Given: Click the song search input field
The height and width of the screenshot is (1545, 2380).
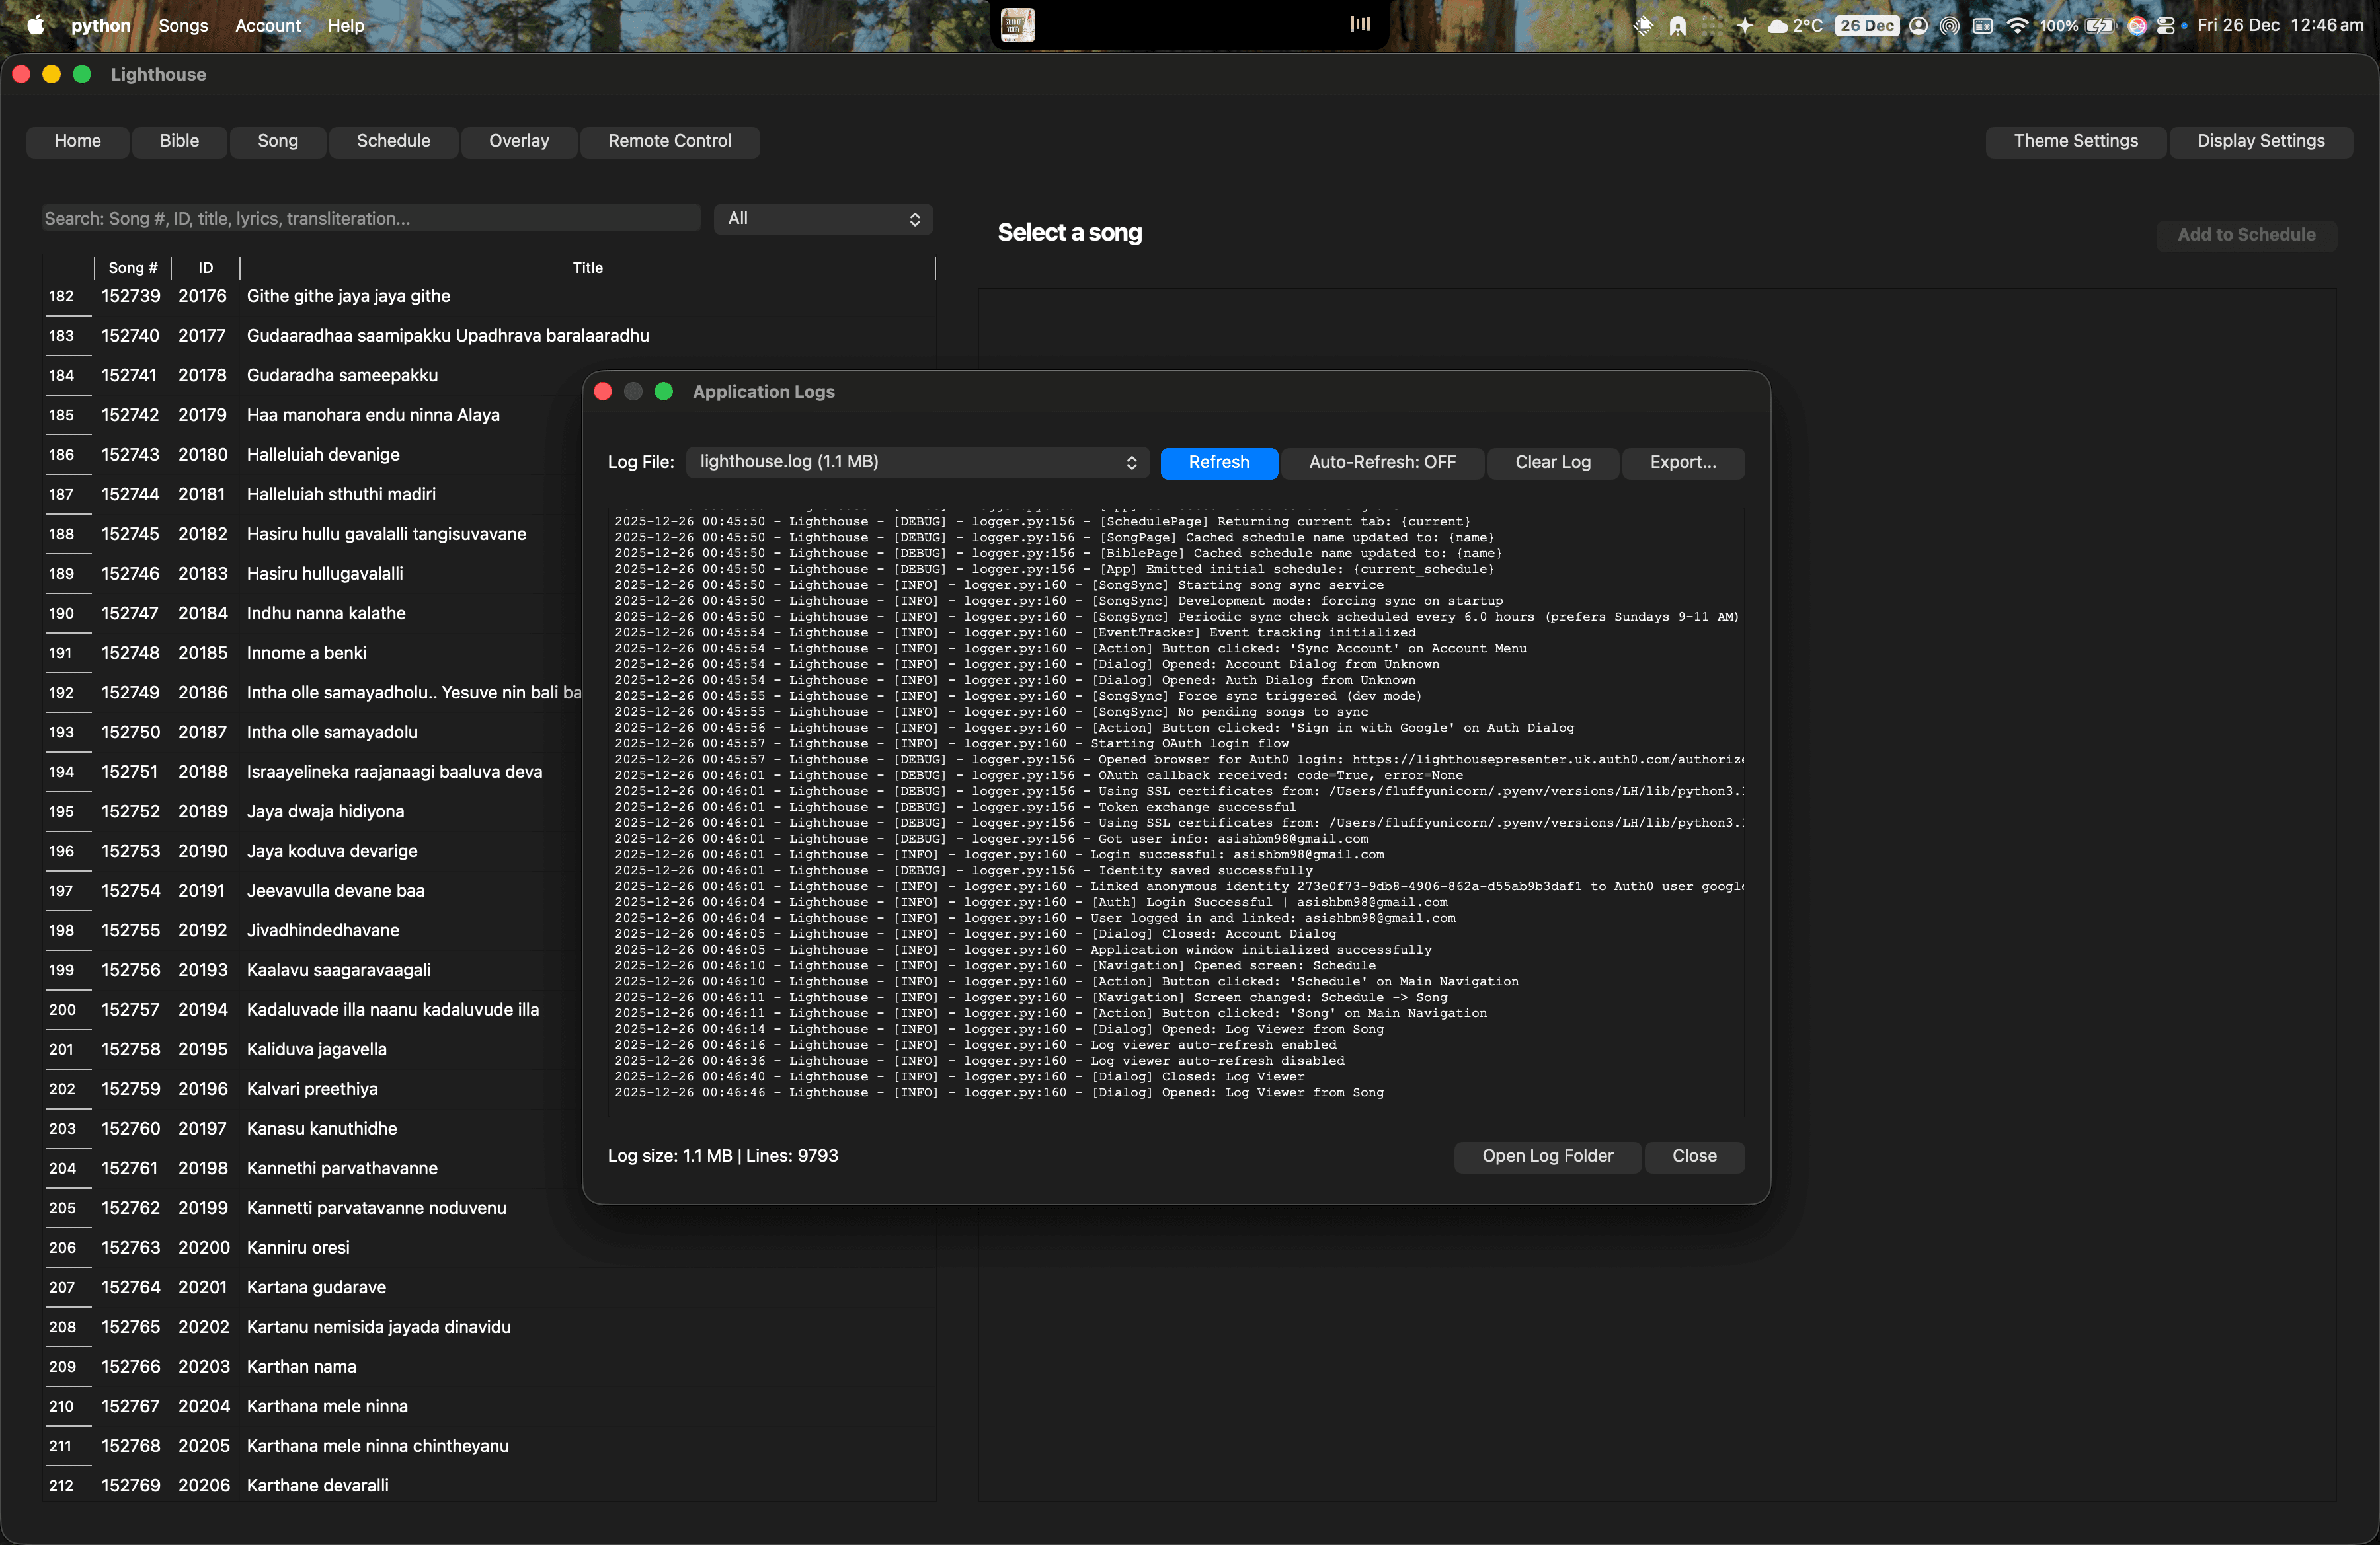Looking at the screenshot, I should [370, 219].
